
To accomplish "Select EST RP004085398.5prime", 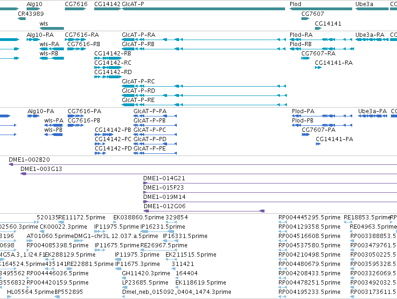I will coord(58,245).
